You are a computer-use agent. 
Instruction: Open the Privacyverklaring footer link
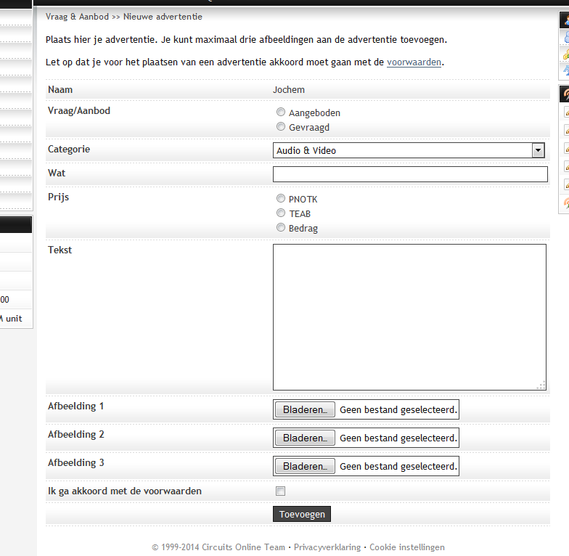point(327,547)
